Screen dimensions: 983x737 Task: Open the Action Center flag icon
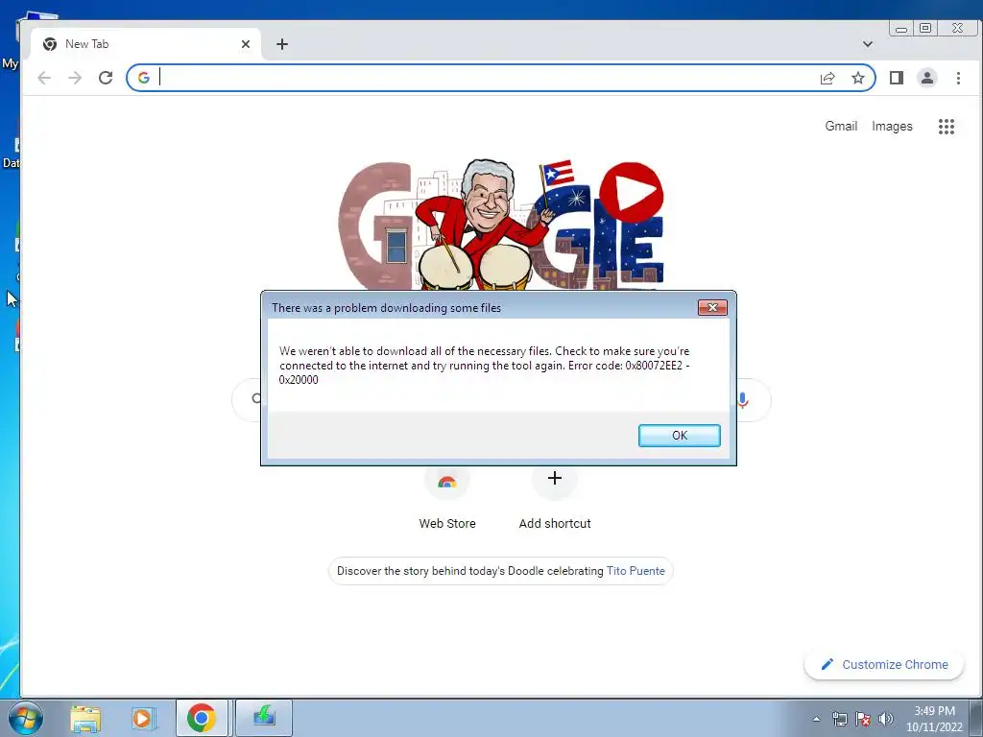pos(863,719)
